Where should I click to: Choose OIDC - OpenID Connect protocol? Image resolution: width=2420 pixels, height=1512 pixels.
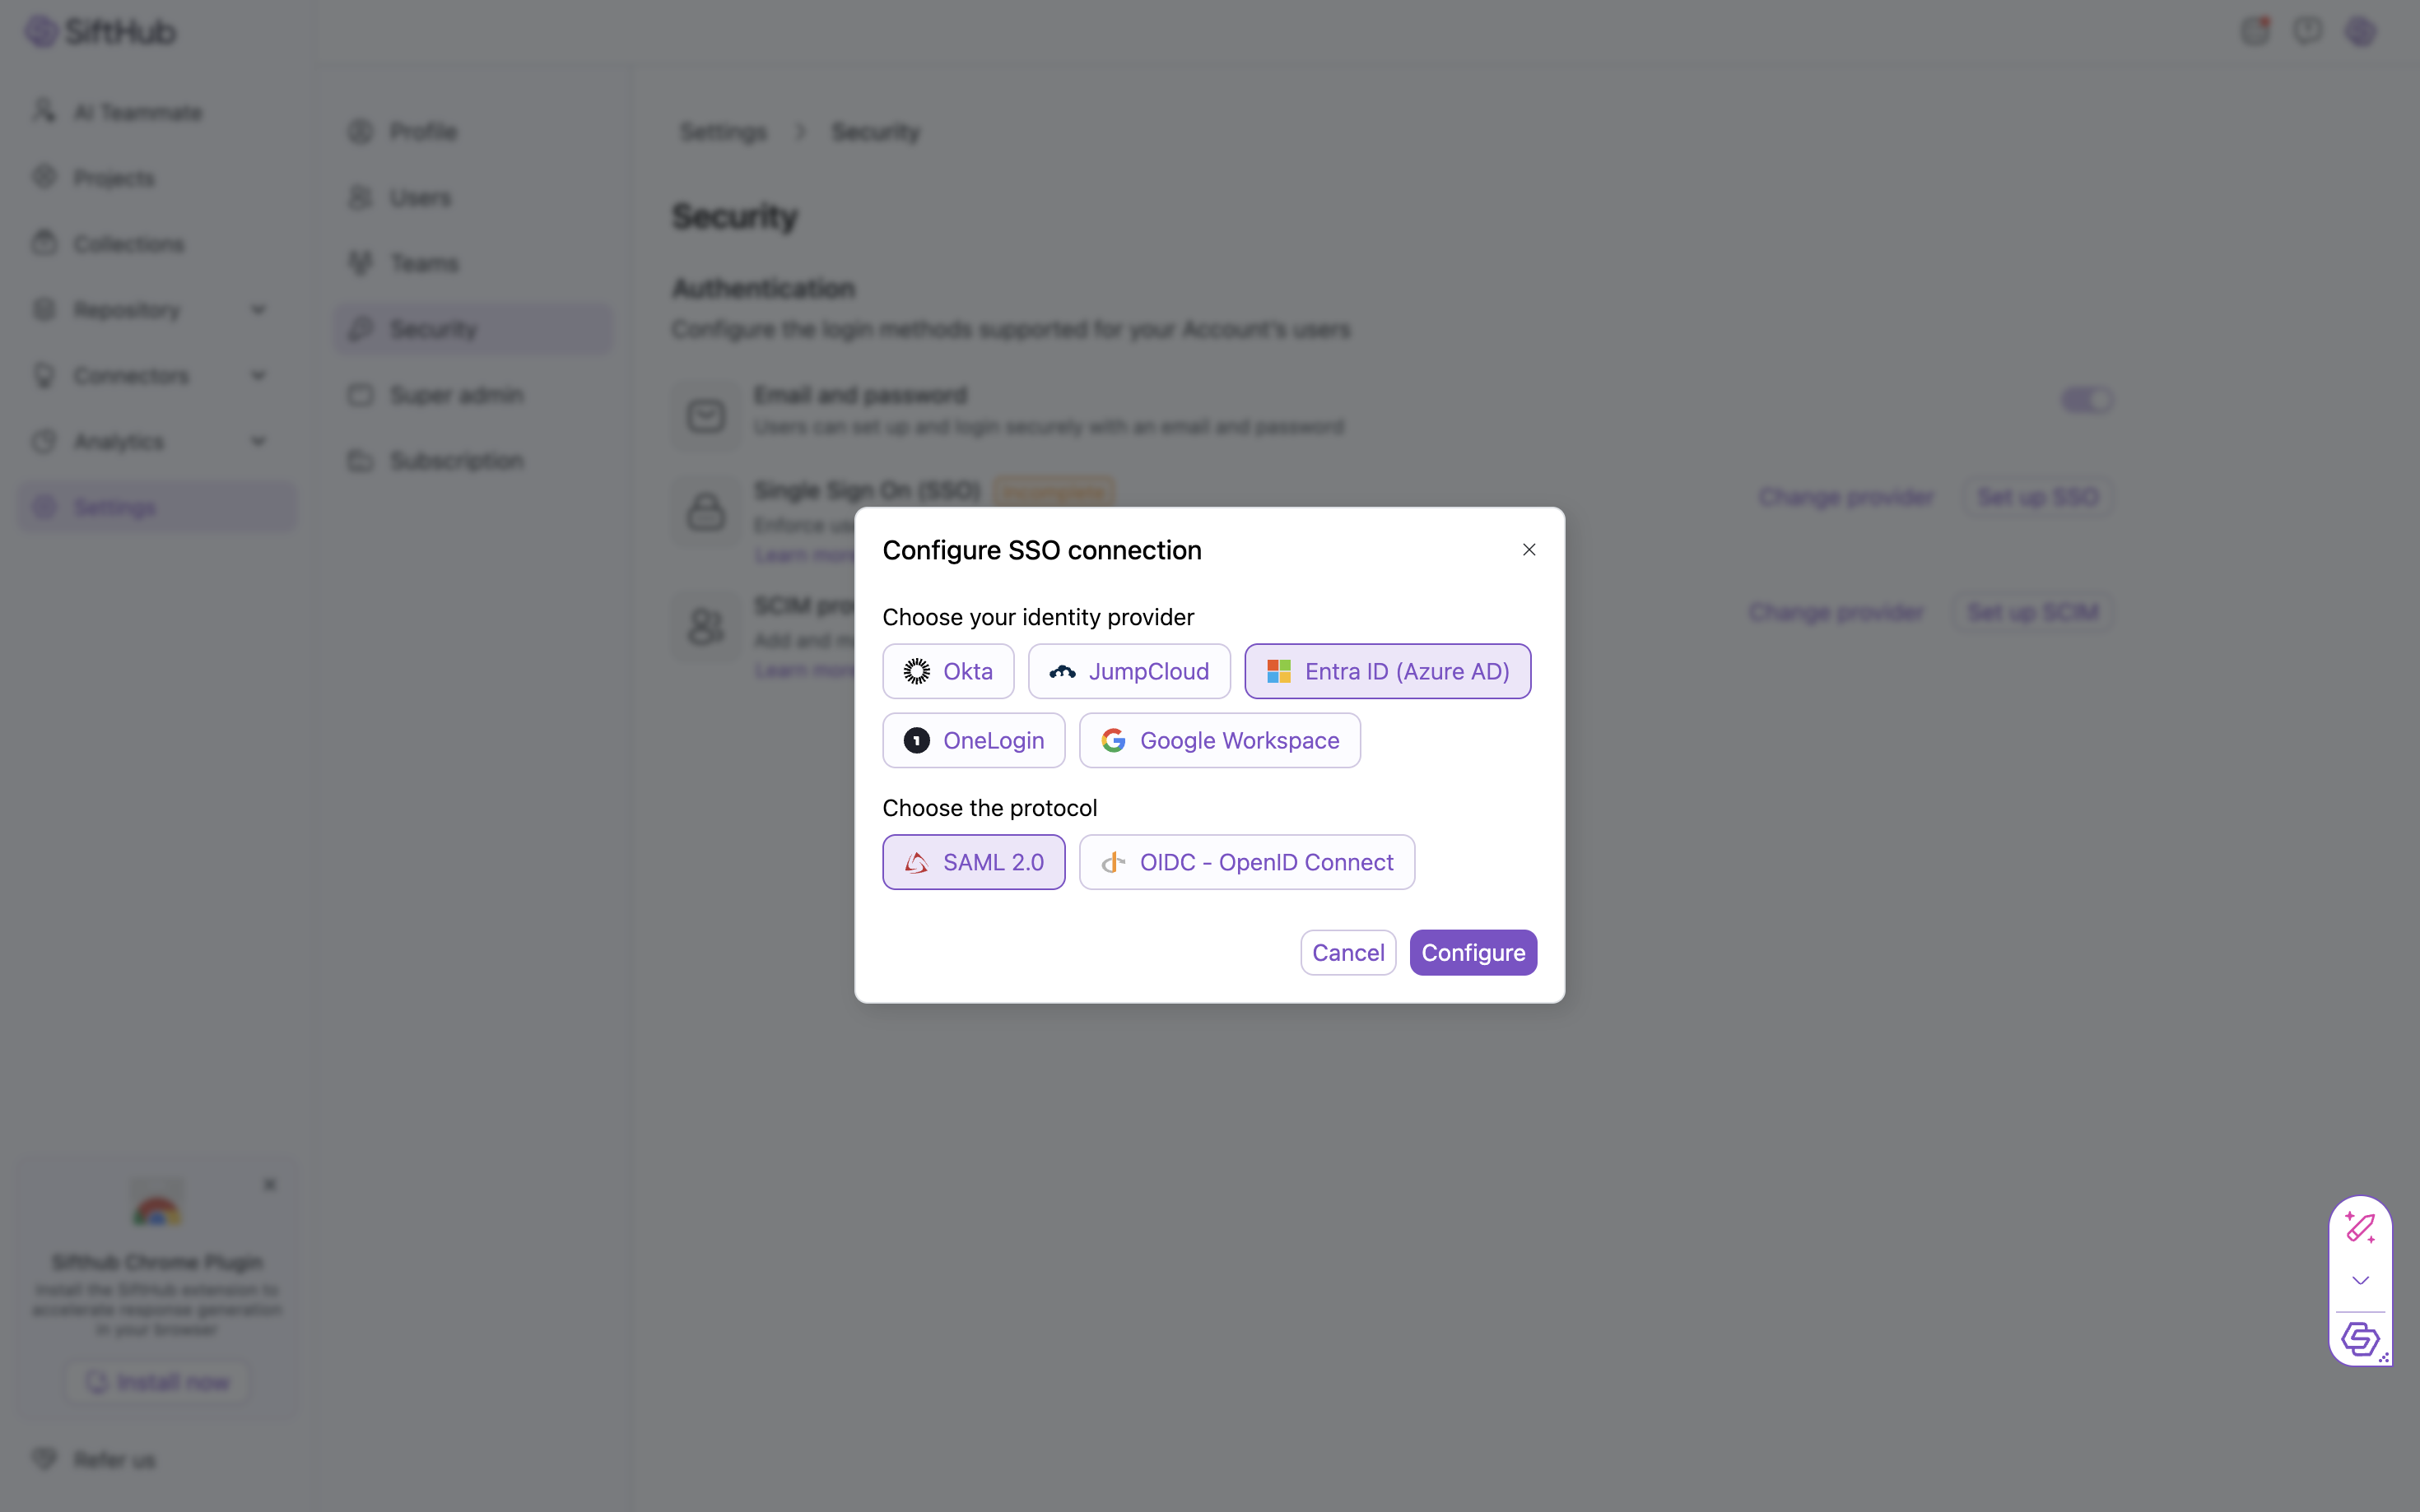click(x=1245, y=862)
